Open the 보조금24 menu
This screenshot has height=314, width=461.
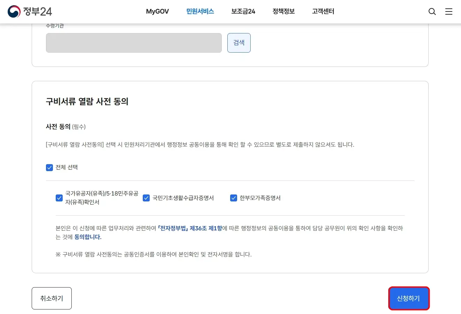243,12
